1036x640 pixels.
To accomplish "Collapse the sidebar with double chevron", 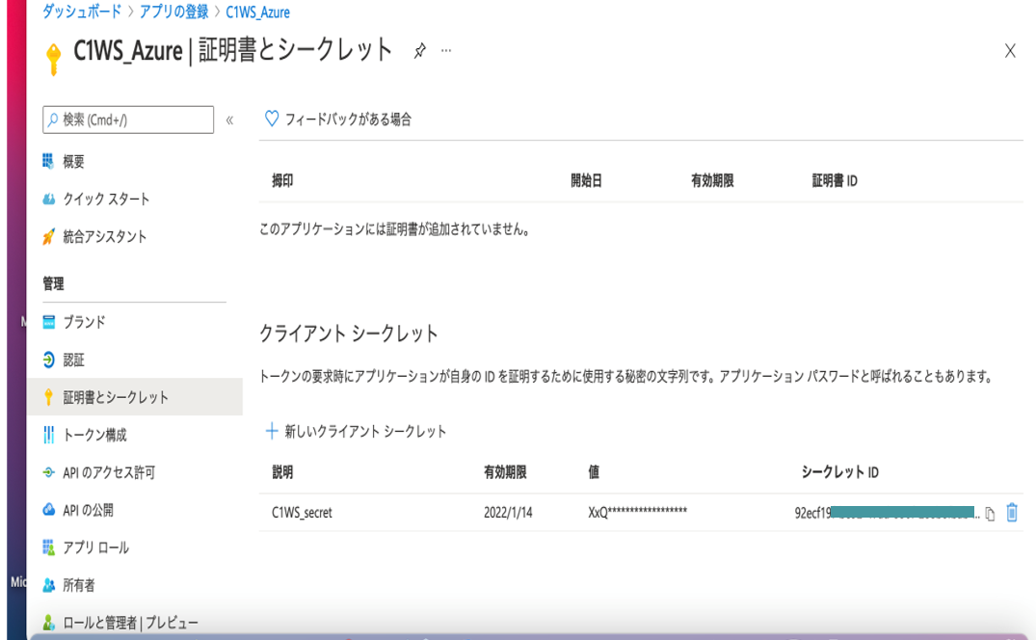I will (x=230, y=120).
